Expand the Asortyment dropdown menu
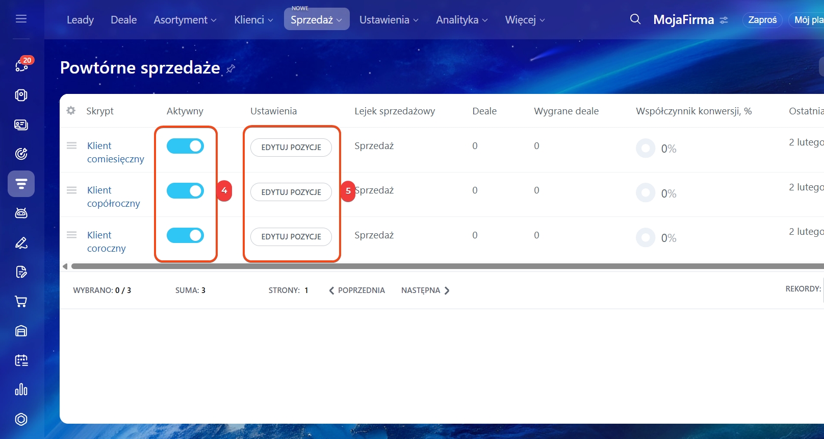824x439 pixels. [185, 20]
